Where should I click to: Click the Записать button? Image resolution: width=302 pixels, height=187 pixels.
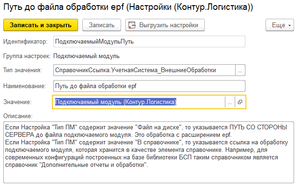click(x=101, y=25)
